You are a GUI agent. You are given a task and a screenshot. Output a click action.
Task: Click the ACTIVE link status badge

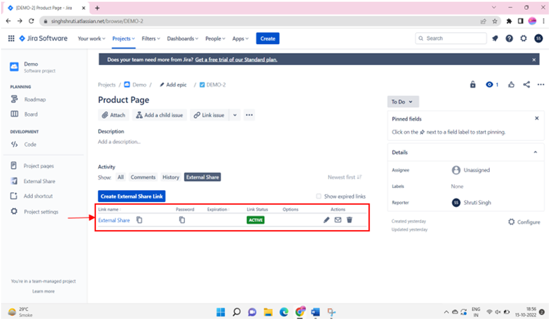click(255, 220)
